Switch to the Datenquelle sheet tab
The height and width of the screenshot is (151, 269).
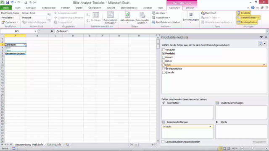(x=54, y=144)
